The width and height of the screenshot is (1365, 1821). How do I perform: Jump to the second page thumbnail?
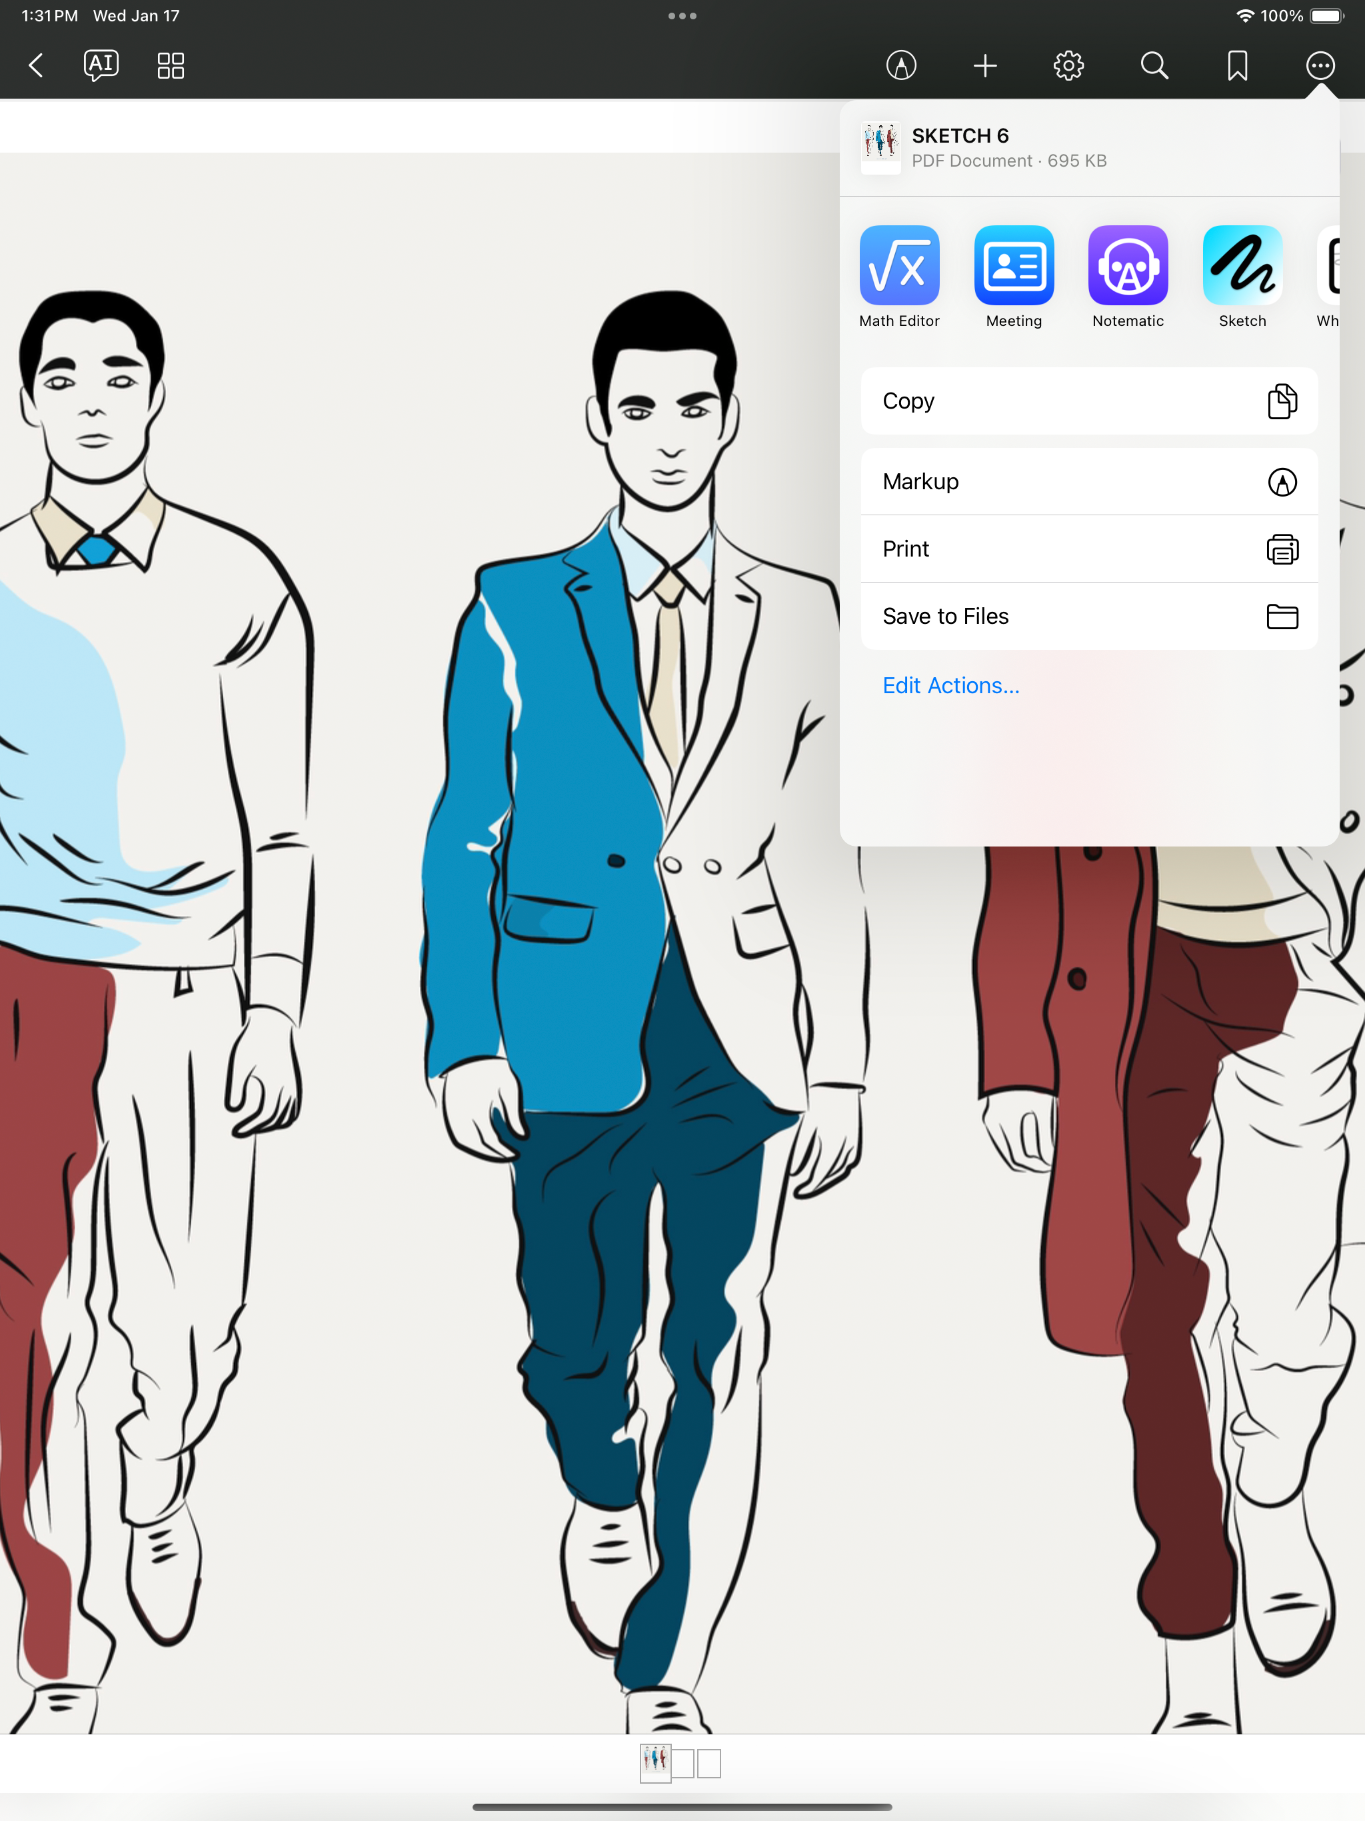coord(682,1764)
